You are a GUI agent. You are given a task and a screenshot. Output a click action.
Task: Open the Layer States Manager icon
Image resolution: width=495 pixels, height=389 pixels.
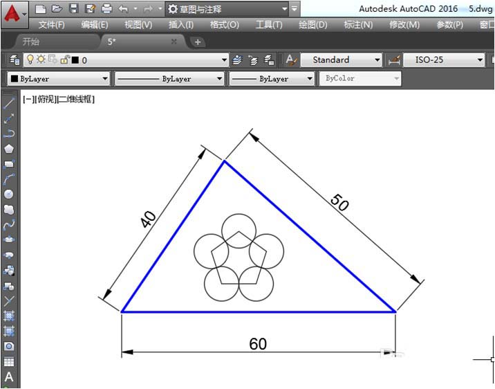[x=269, y=60]
